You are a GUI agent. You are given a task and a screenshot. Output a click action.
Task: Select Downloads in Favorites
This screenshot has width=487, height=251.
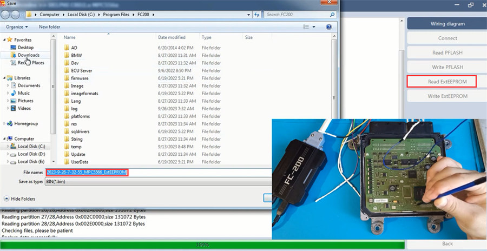(29, 55)
